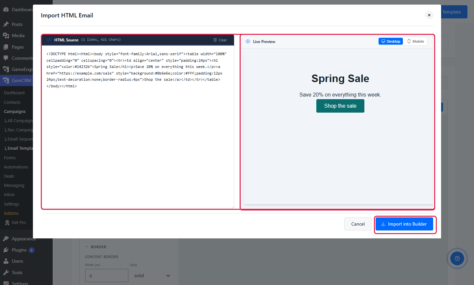Go to Addons in the sidebar
Screen dimensions: 474x285
pos(11,213)
